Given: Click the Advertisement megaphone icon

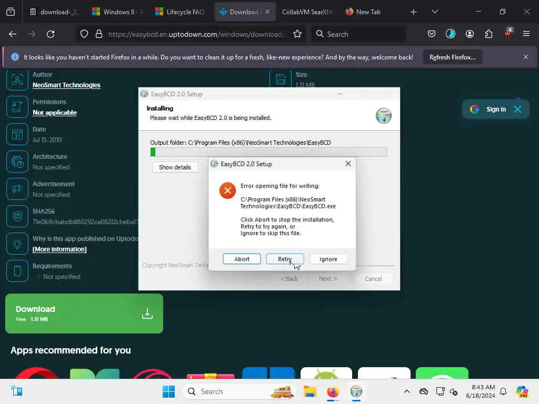Looking at the screenshot, I should 17,189.
